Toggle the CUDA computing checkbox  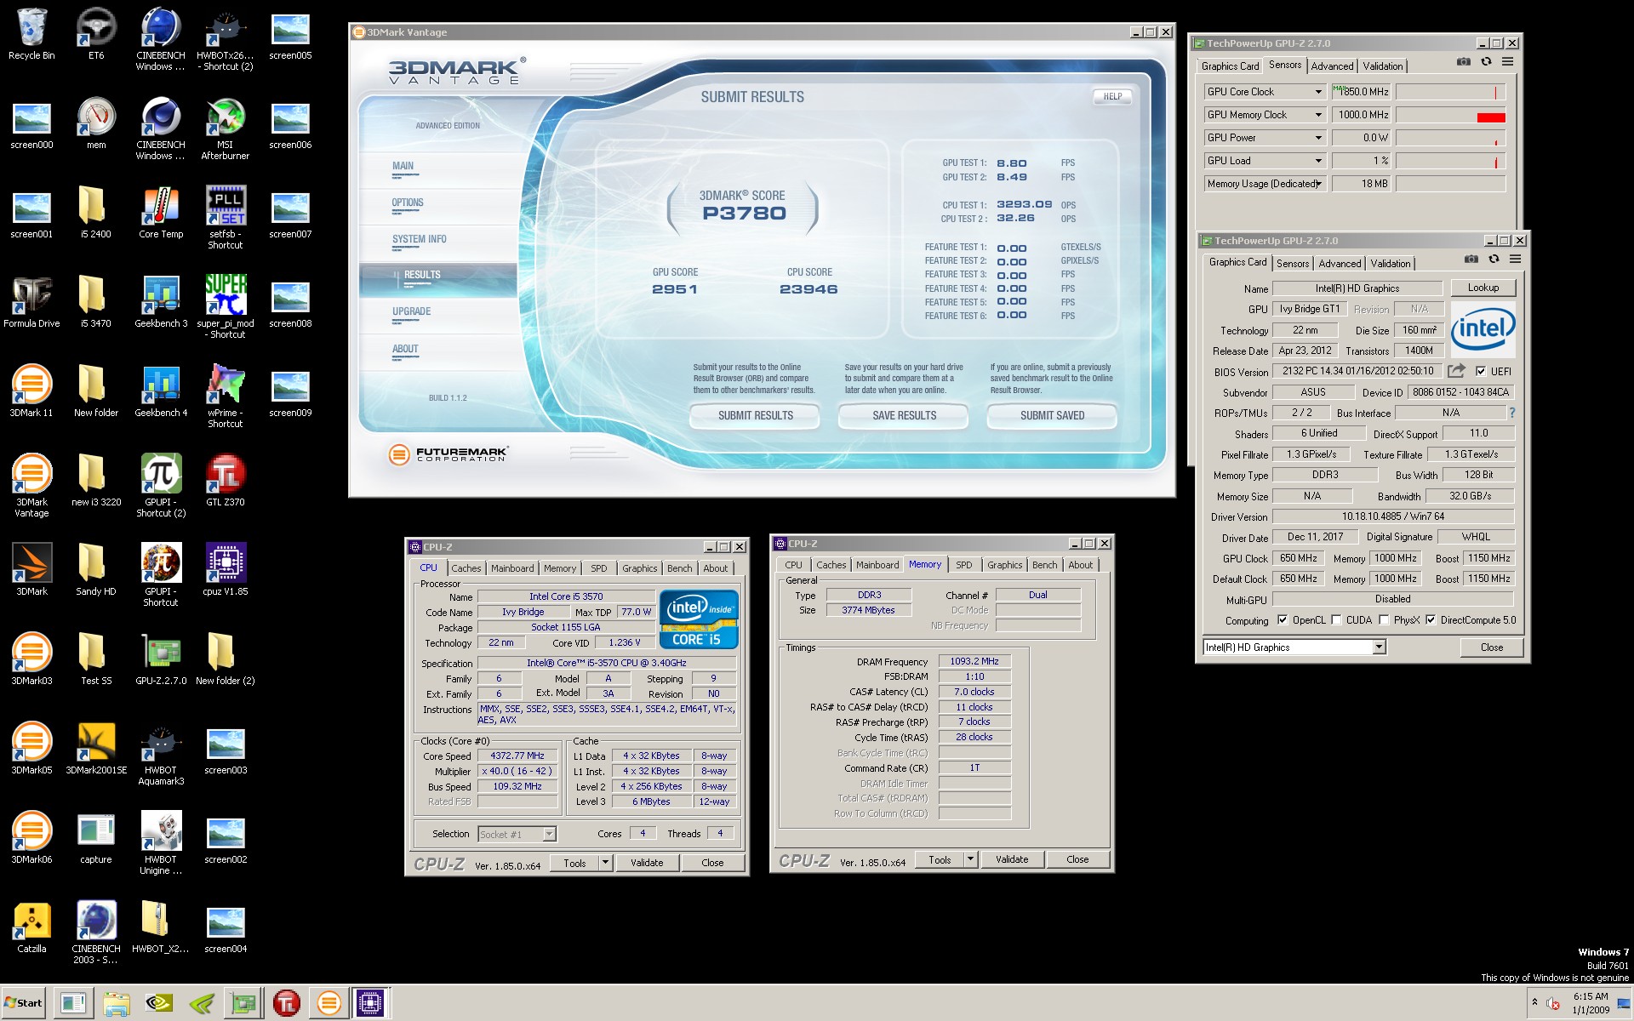coord(1336,620)
